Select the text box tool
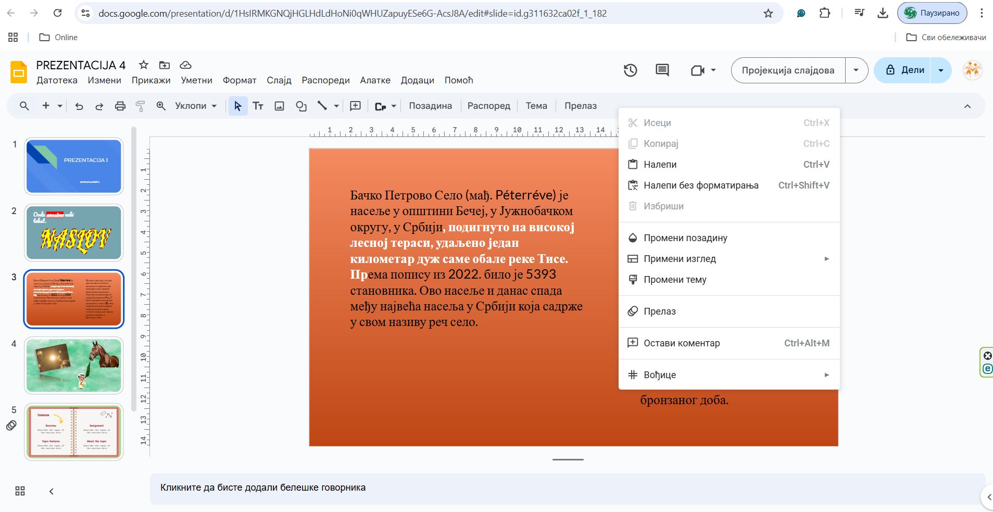Screen dimensions: 993x512 pos(258,106)
